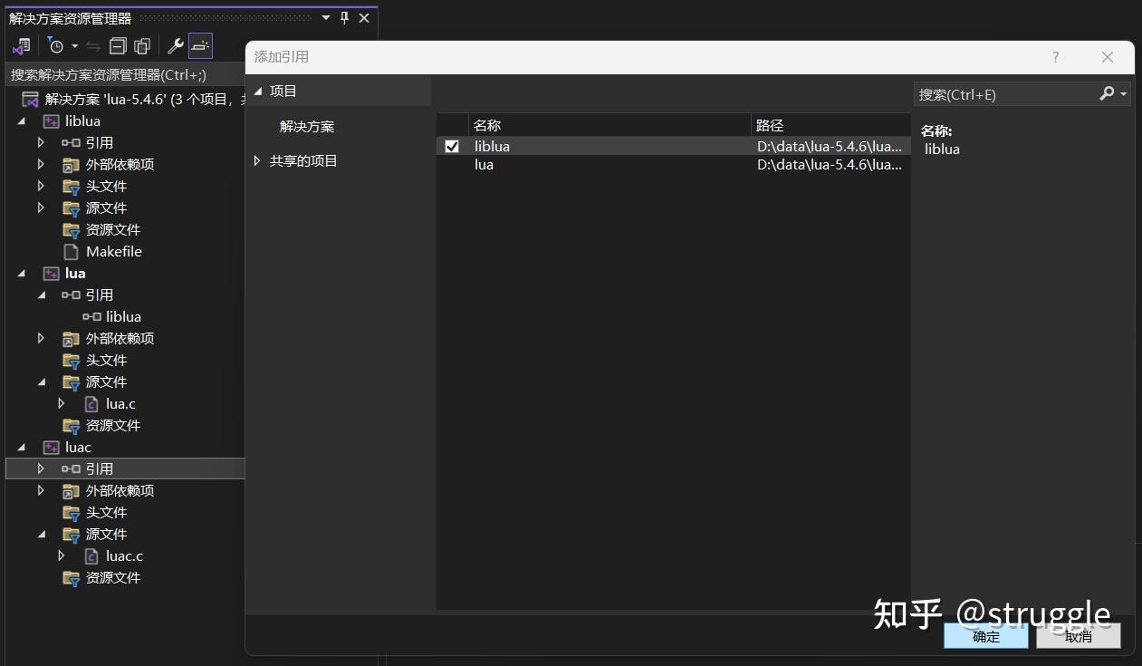Click the luac project icon
Screen dimensions: 1142x666
coord(52,448)
